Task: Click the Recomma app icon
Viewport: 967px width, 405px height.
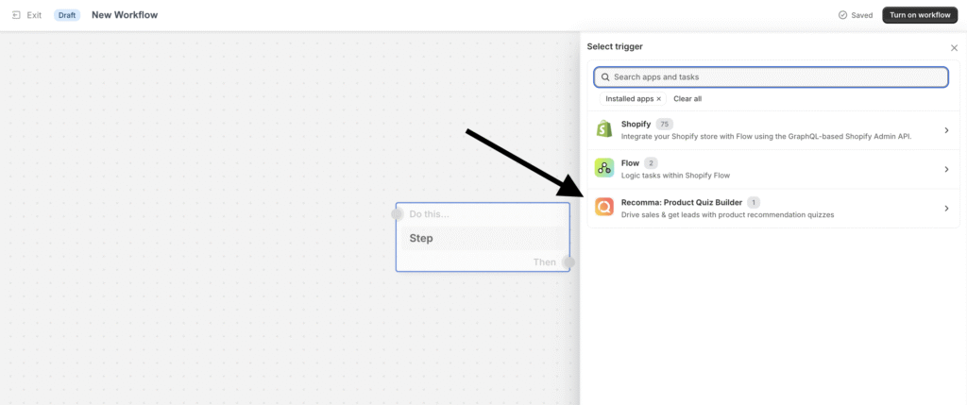Action: click(604, 207)
